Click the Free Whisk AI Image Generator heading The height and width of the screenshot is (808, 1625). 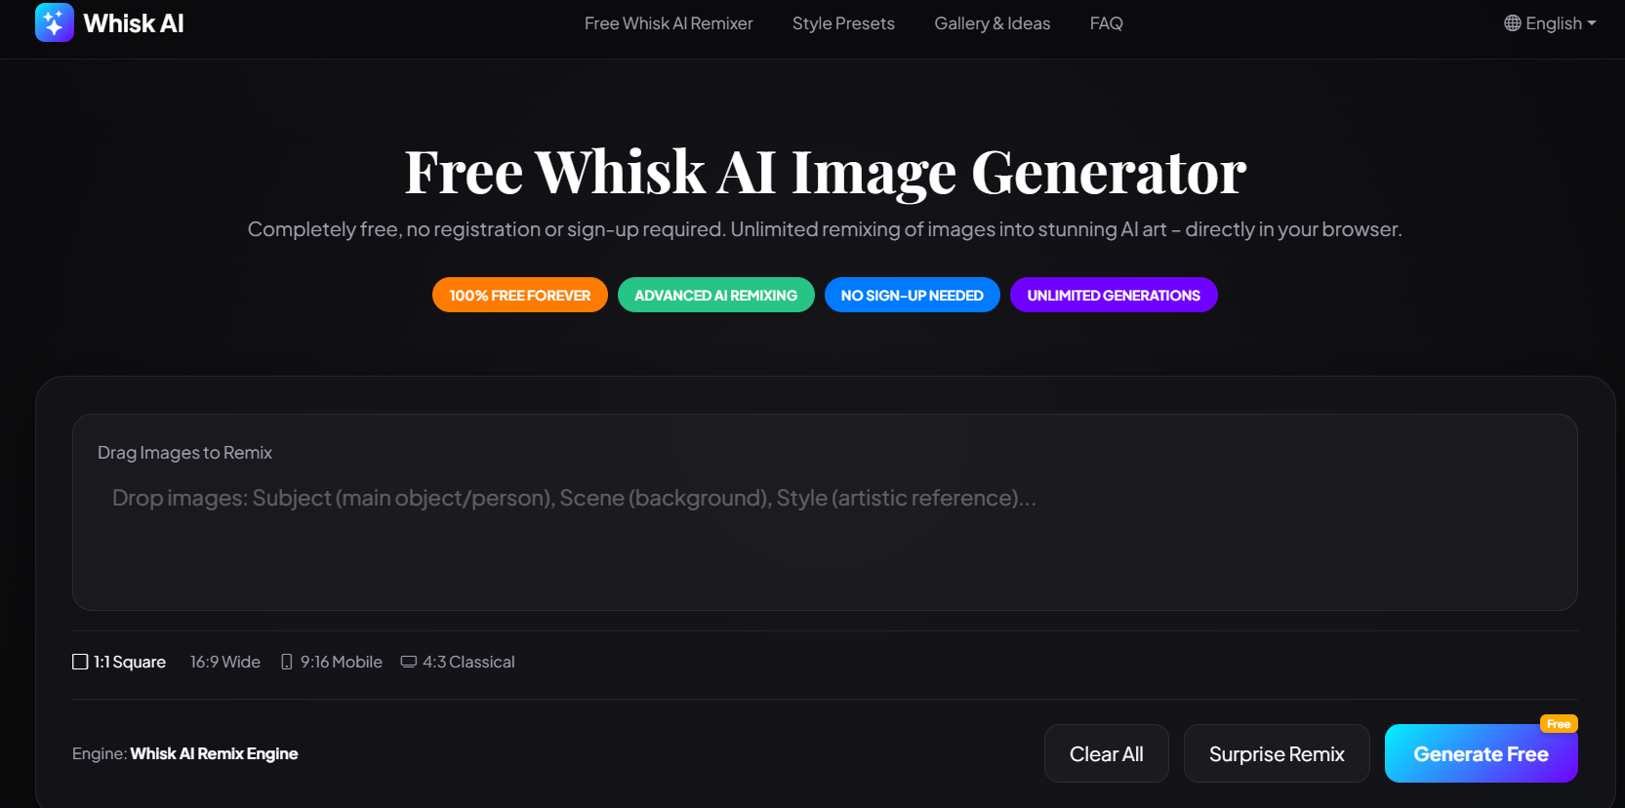[x=825, y=172]
